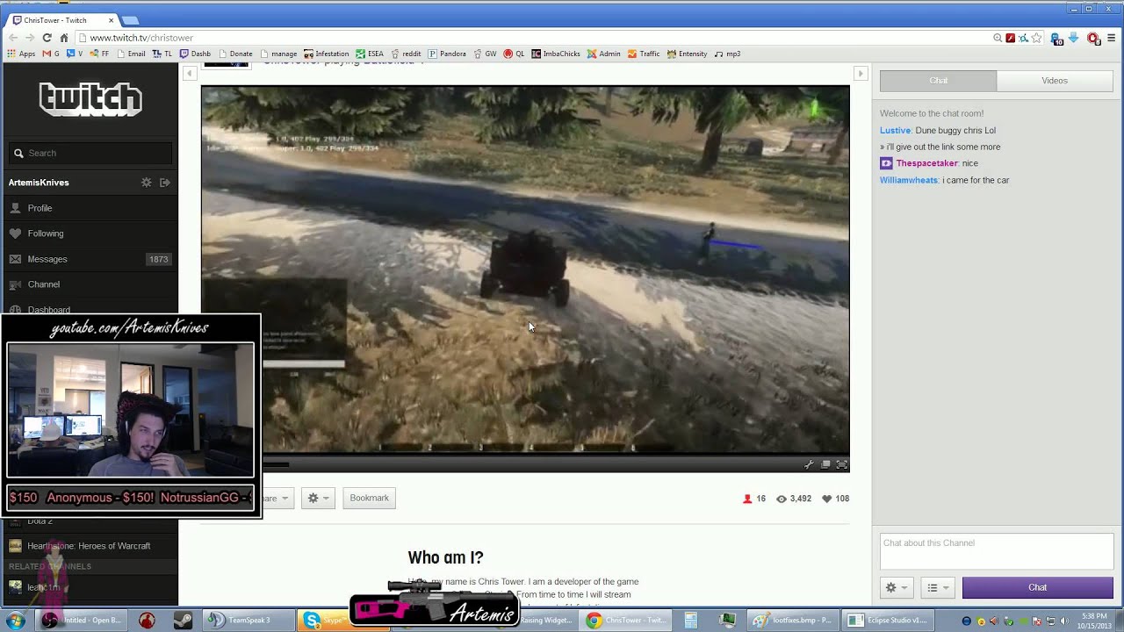This screenshot has width=1124, height=632.
Task: Click username Williamwheats in chat
Action: coord(909,180)
